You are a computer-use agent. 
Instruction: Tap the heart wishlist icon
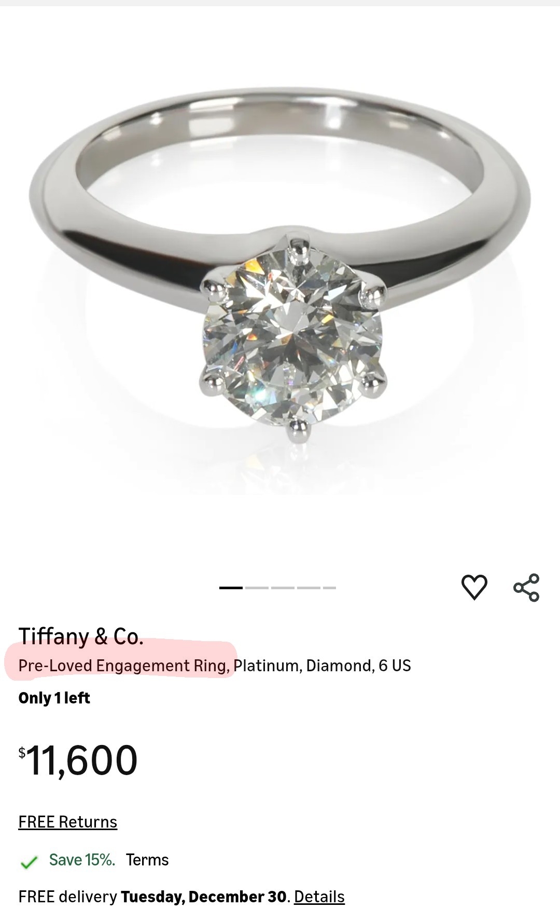(x=474, y=587)
